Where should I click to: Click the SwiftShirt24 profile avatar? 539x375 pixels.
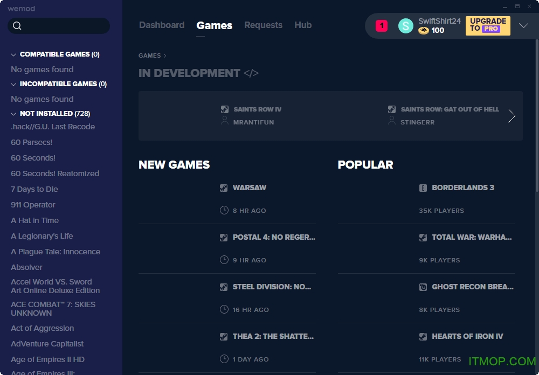click(x=405, y=26)
